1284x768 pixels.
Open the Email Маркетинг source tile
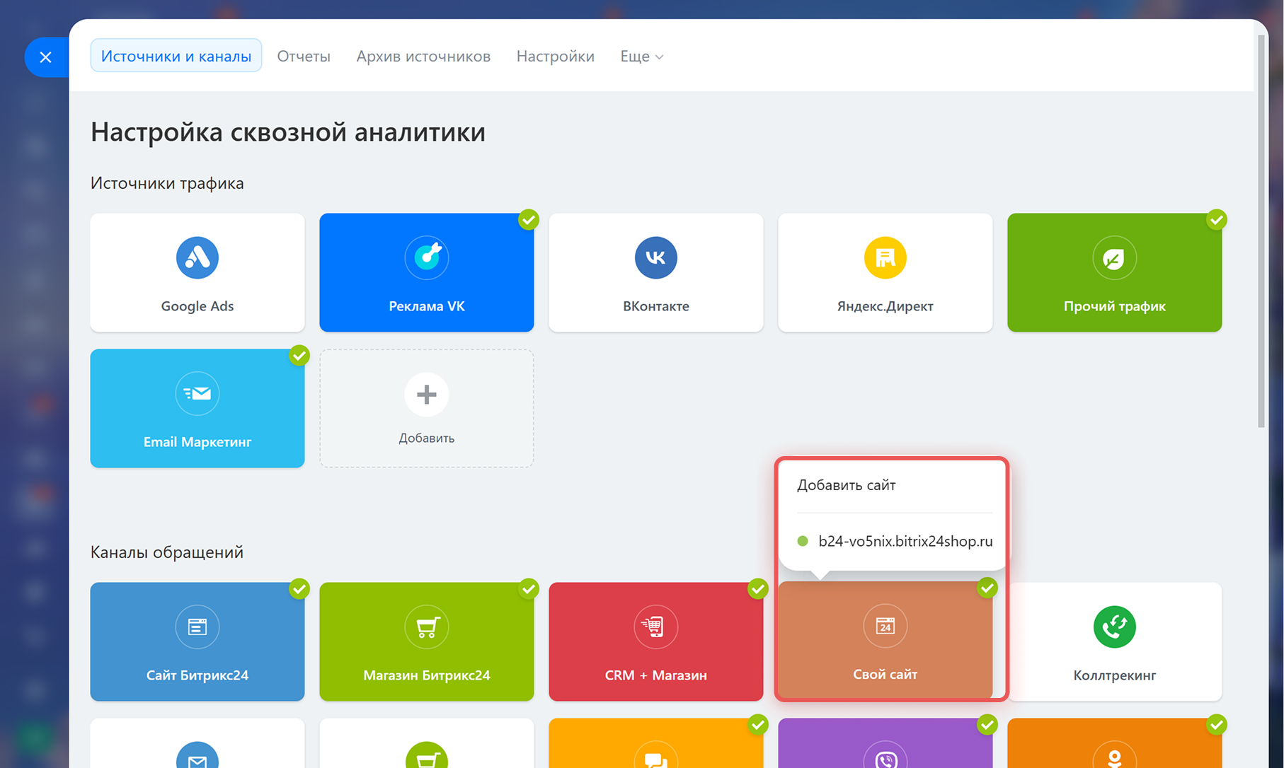(x=197, y=408)
